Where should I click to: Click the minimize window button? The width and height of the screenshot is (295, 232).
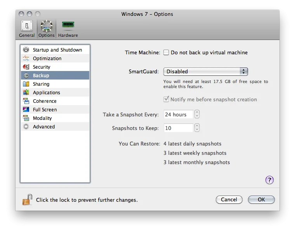(x=29, y=14)
